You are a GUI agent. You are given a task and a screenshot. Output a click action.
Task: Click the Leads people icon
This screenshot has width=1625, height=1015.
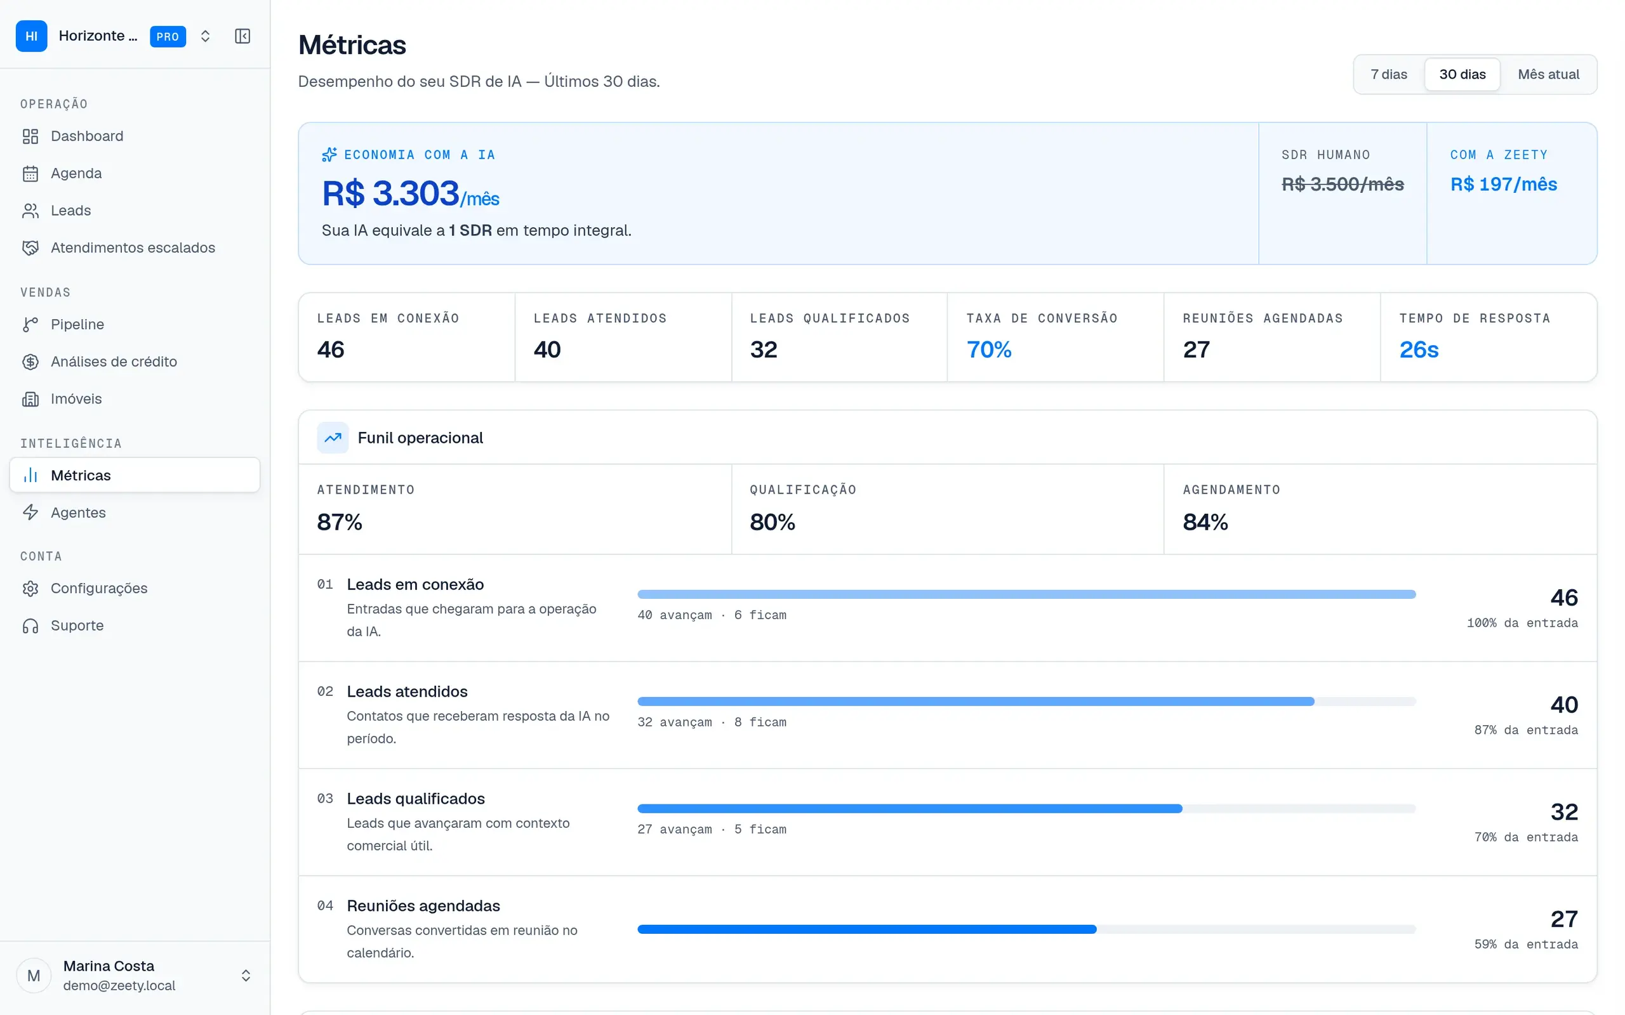click(30, 211)
